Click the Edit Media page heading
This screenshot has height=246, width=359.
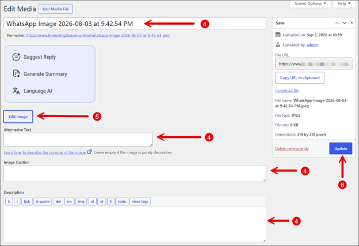pyautogui.click(x=20, y=9)
